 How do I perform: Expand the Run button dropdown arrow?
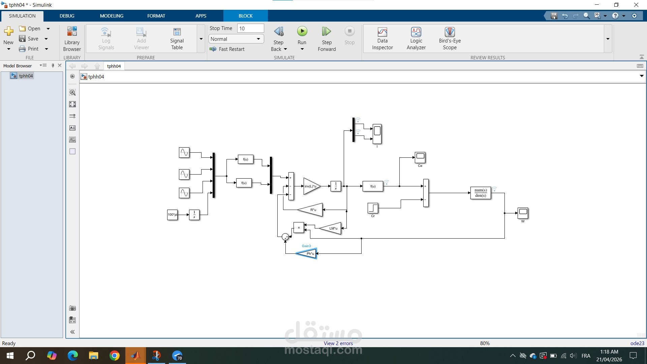coord(302,49)
